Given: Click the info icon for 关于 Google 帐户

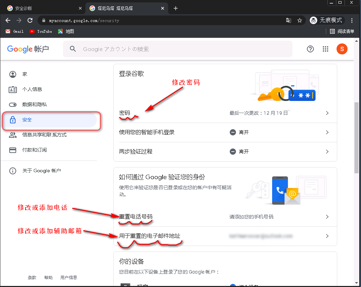Looking at the screenshot, I should pyautogui.click(x=13, y=171).
